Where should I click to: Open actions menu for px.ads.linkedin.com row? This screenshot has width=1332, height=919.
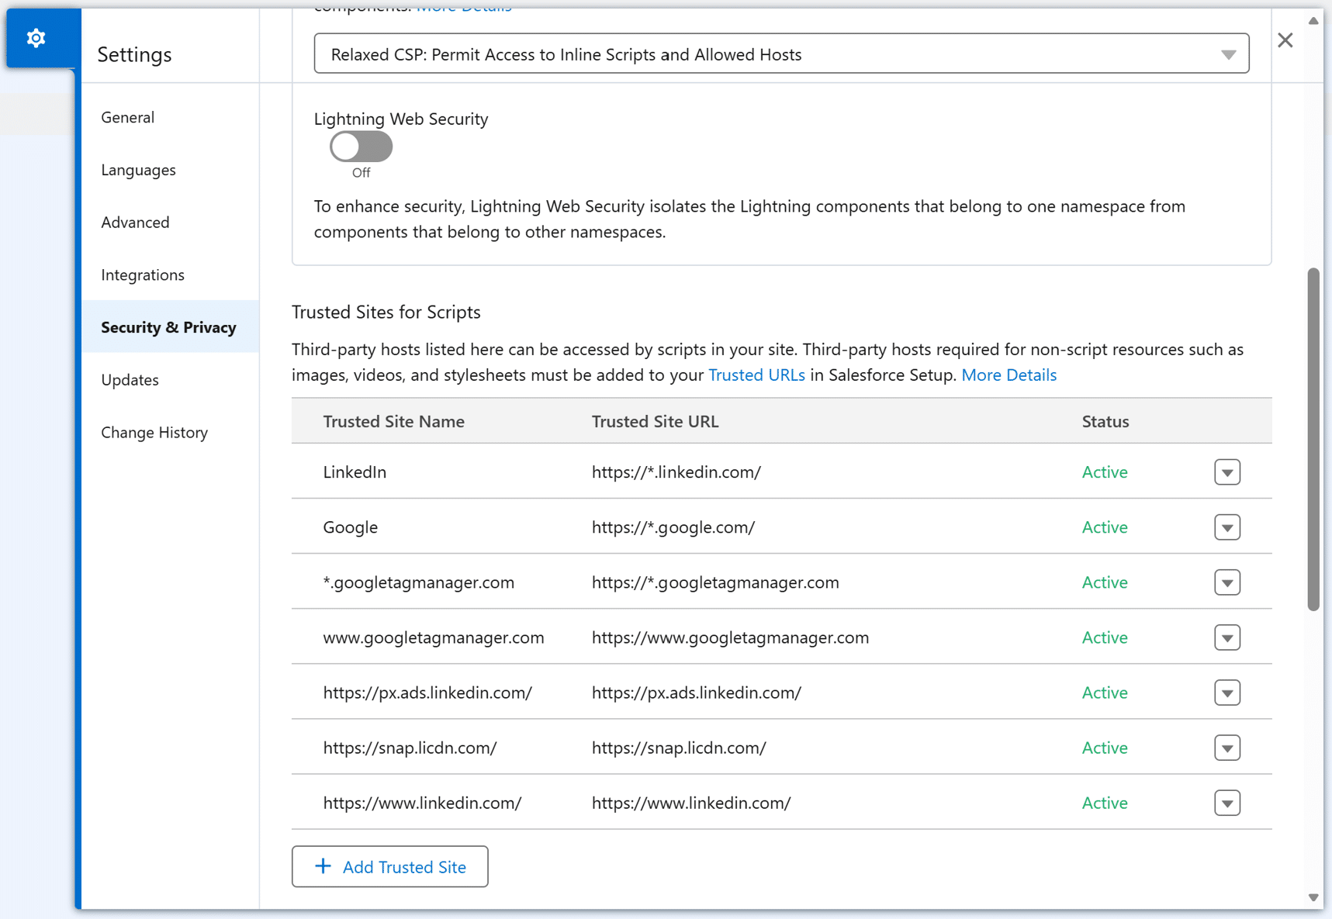coord(1226,693)
